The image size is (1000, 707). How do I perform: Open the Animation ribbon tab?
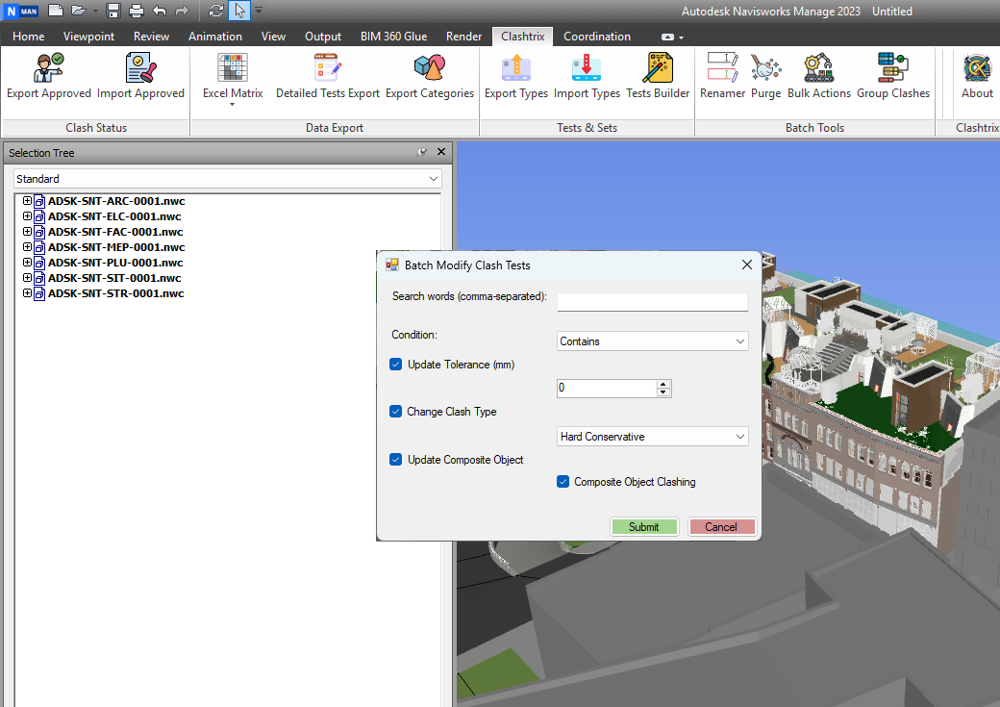(215, 37)
